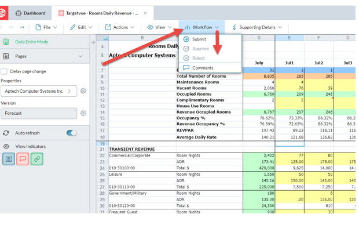The height and width of the screenshot is (225, 359).
Task: Click the gear icon beside Properties field
Action: [83, 91]
